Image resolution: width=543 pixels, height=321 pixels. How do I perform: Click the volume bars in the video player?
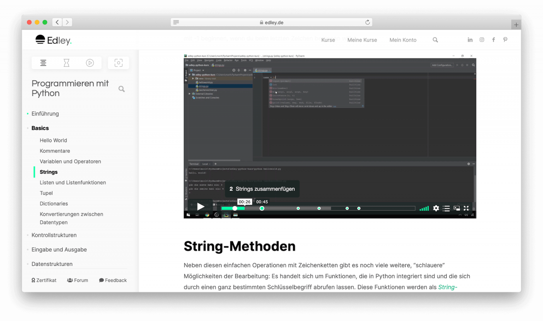(424, 208)
